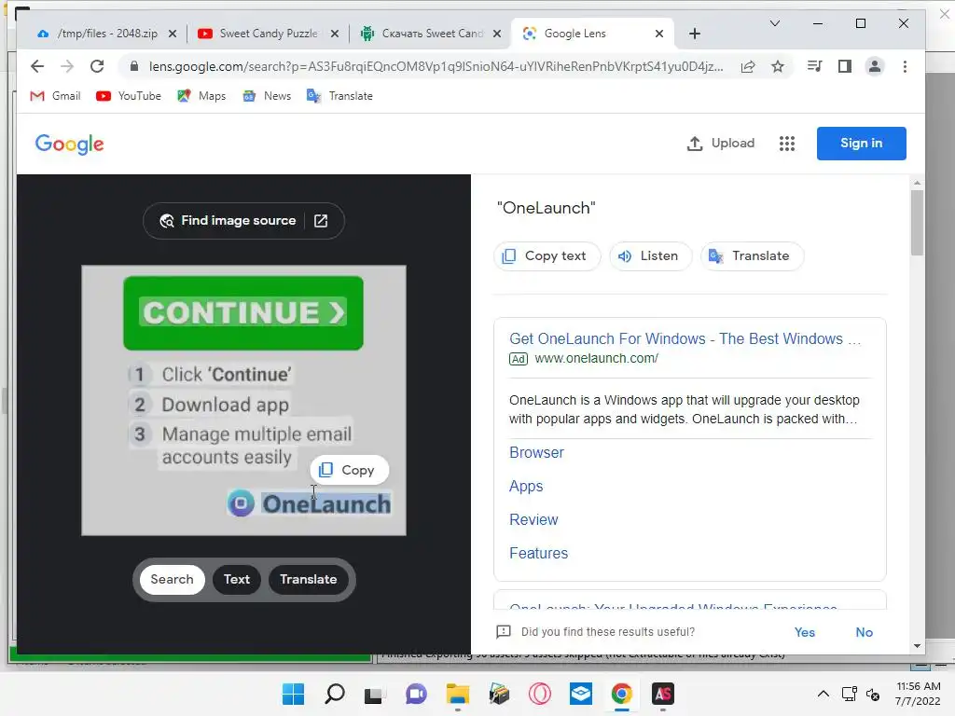Viewport: 955px width, 716px height.
Task: Click the Google logo
Action: [69, 145]
